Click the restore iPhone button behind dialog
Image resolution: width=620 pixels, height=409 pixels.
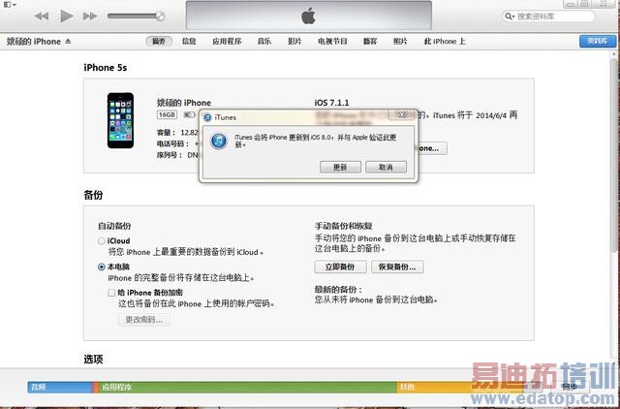click(x=432, y=148)
